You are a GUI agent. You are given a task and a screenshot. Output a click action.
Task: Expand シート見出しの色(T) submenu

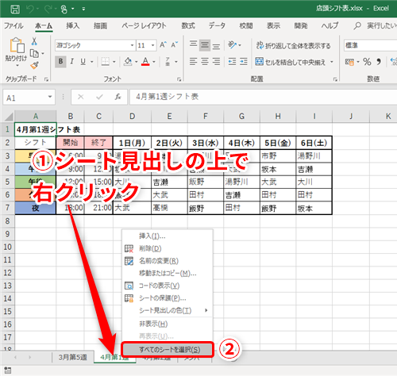pyautogui.click(x=168, y=310)
